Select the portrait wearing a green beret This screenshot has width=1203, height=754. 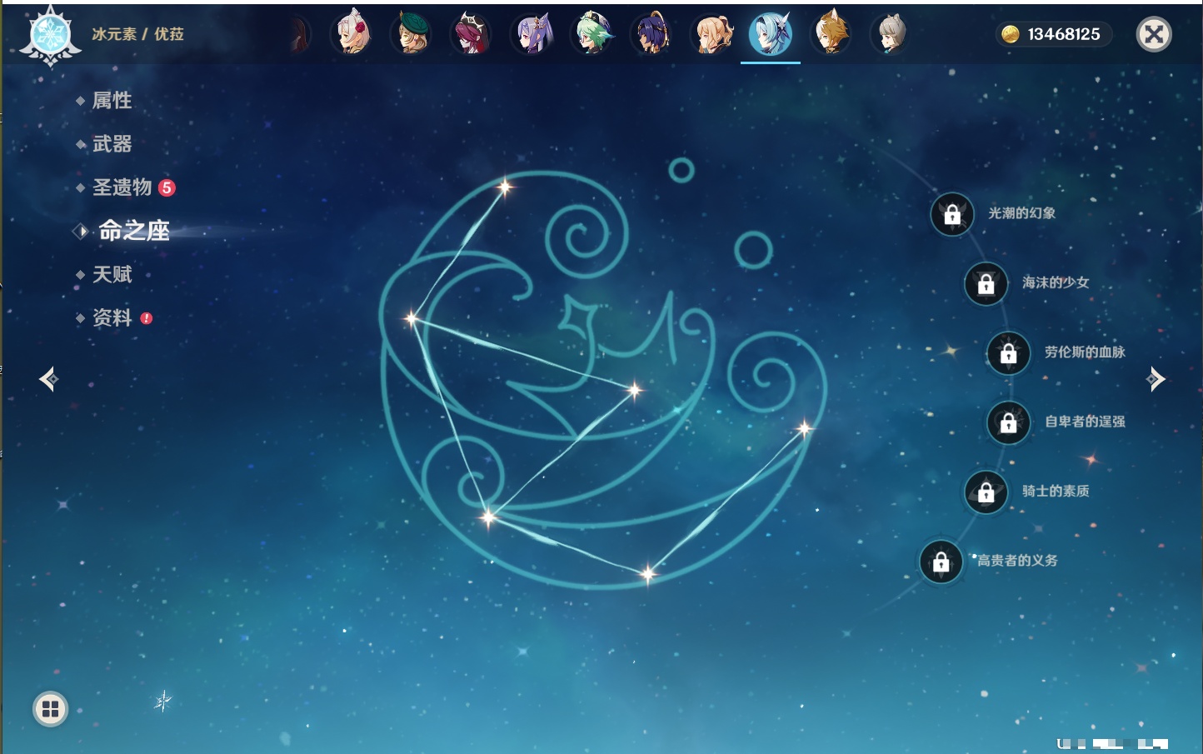(x=412, y=34)
